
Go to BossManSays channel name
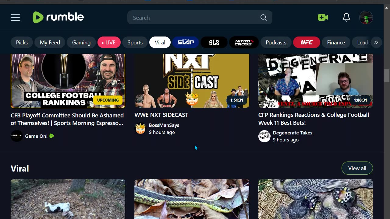pyautogui.click(x=164, y=125)
